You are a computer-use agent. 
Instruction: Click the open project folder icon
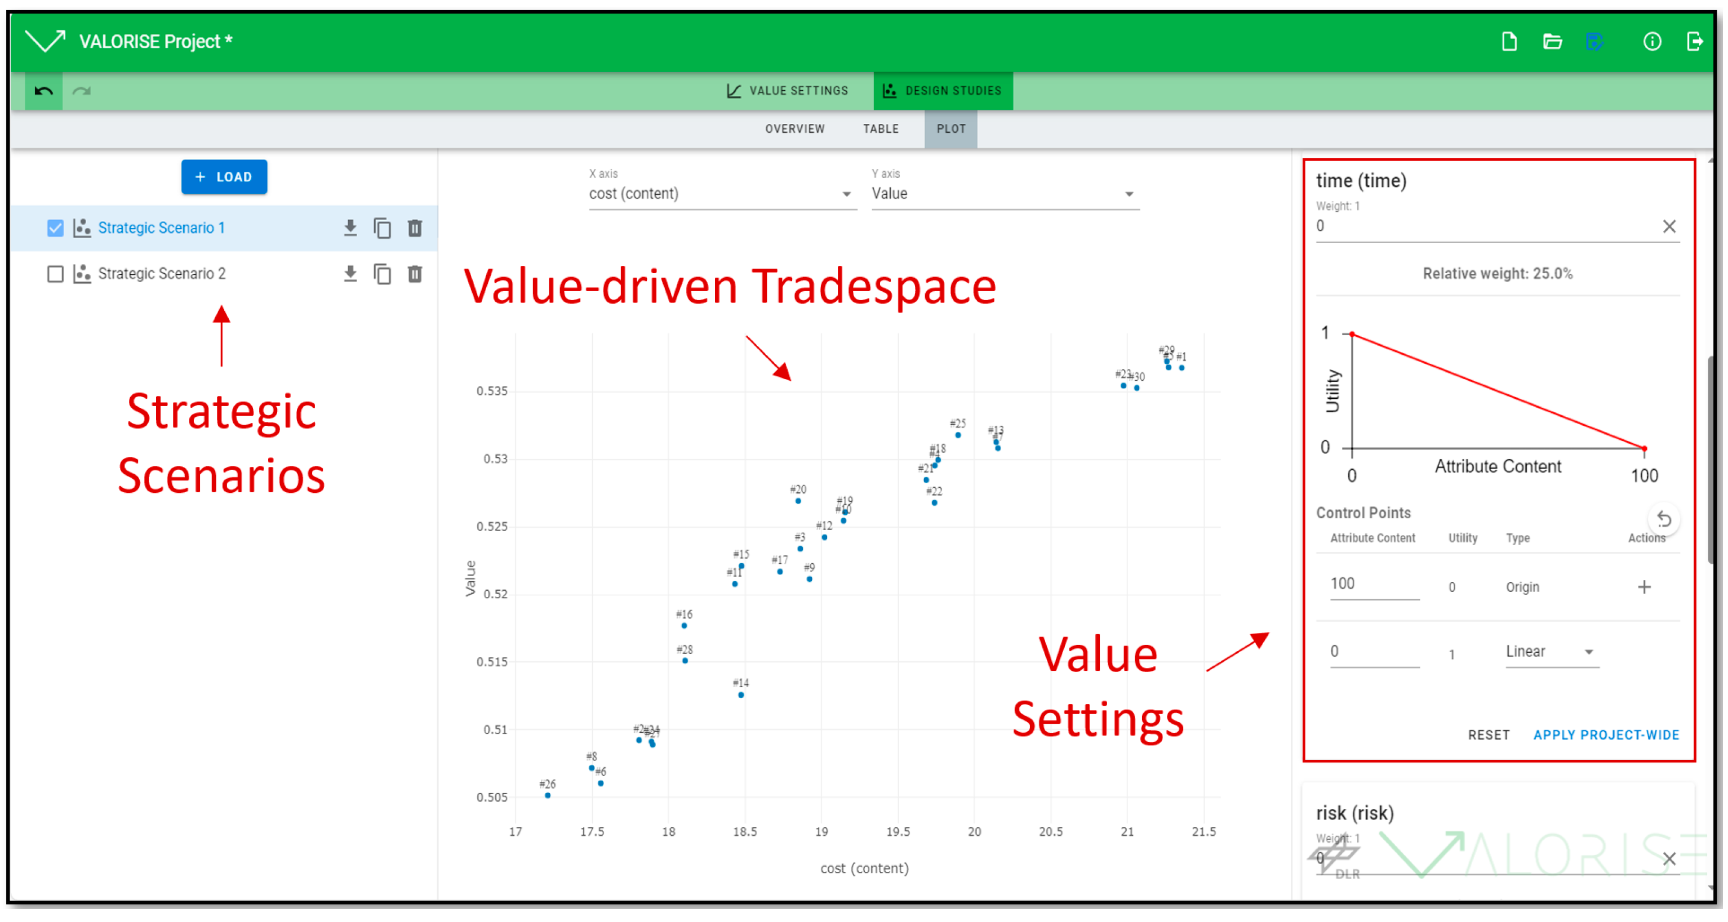[x=1552, y=42]
